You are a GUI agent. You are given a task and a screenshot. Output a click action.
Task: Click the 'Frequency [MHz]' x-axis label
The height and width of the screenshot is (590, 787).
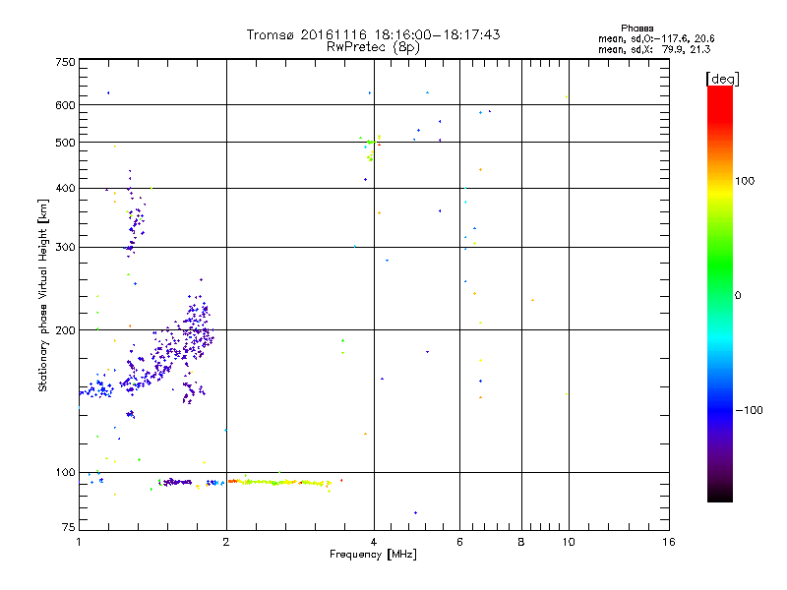click(x=373, y=555)
